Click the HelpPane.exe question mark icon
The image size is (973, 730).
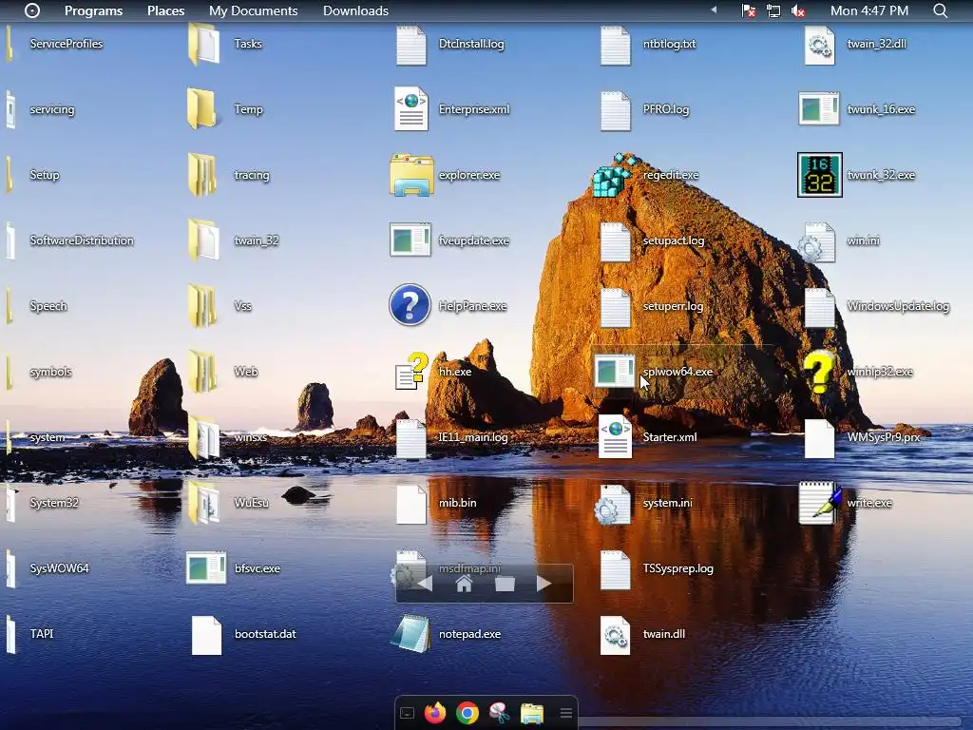tap(410, 305)
